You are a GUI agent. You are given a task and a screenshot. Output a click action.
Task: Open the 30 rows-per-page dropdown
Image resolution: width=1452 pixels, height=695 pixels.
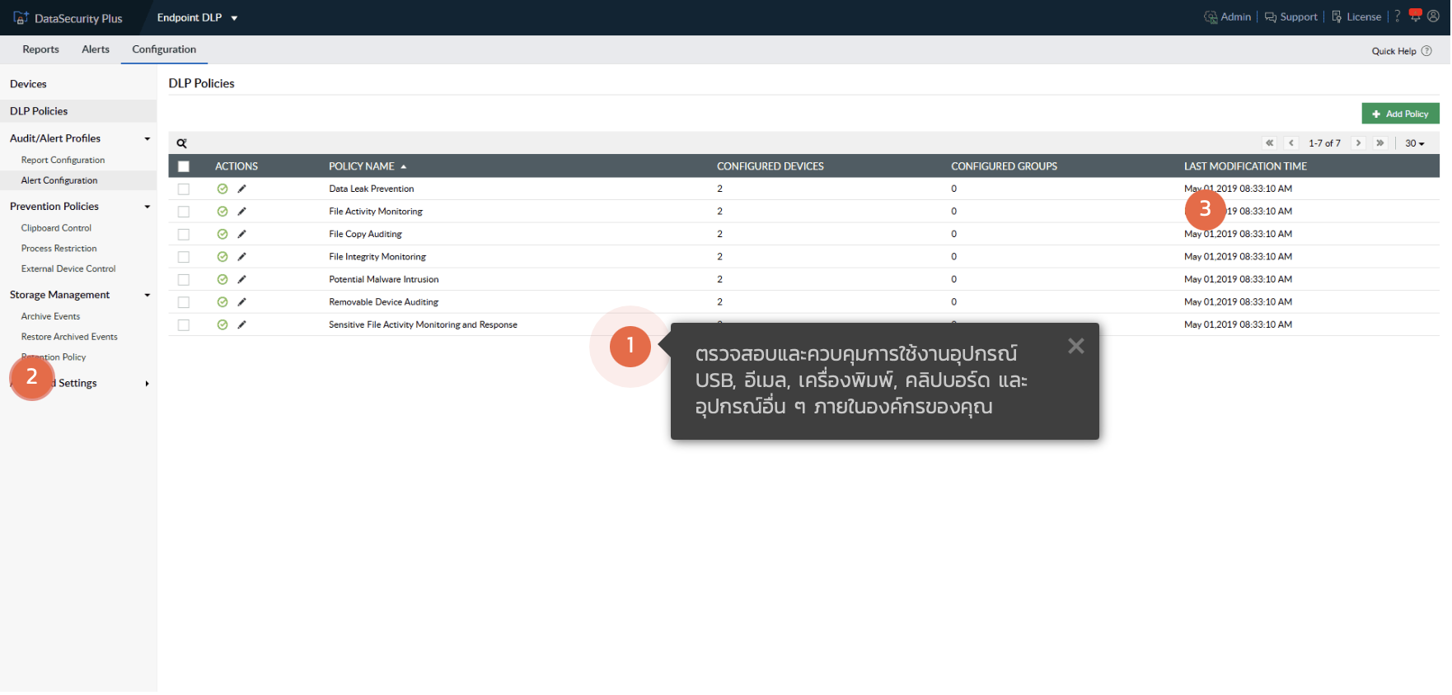point(1414,143)
